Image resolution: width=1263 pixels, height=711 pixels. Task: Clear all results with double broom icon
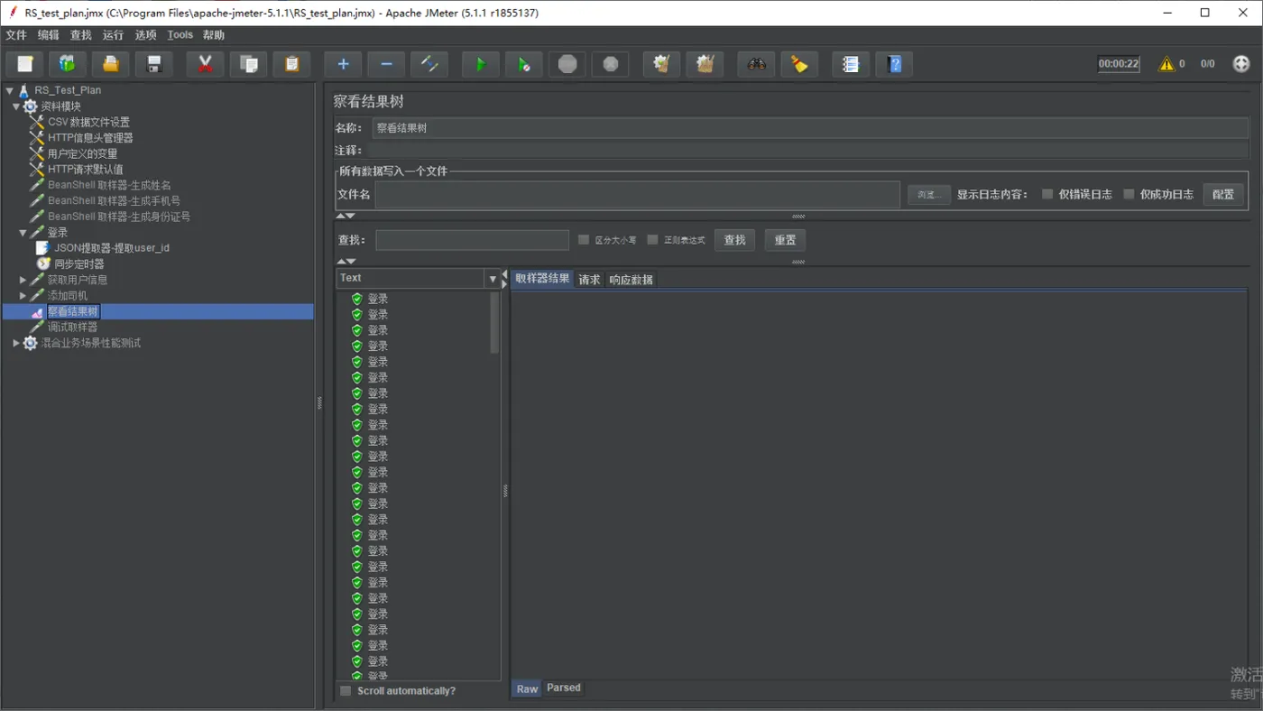click(x=705, y=64)
